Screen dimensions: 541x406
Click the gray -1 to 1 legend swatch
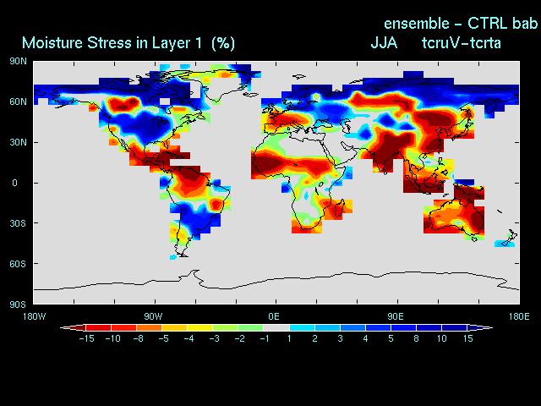tap(276, 327)
